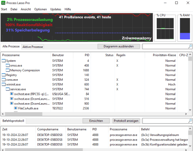Sort log by the Befehl column header

coord(164,129)
